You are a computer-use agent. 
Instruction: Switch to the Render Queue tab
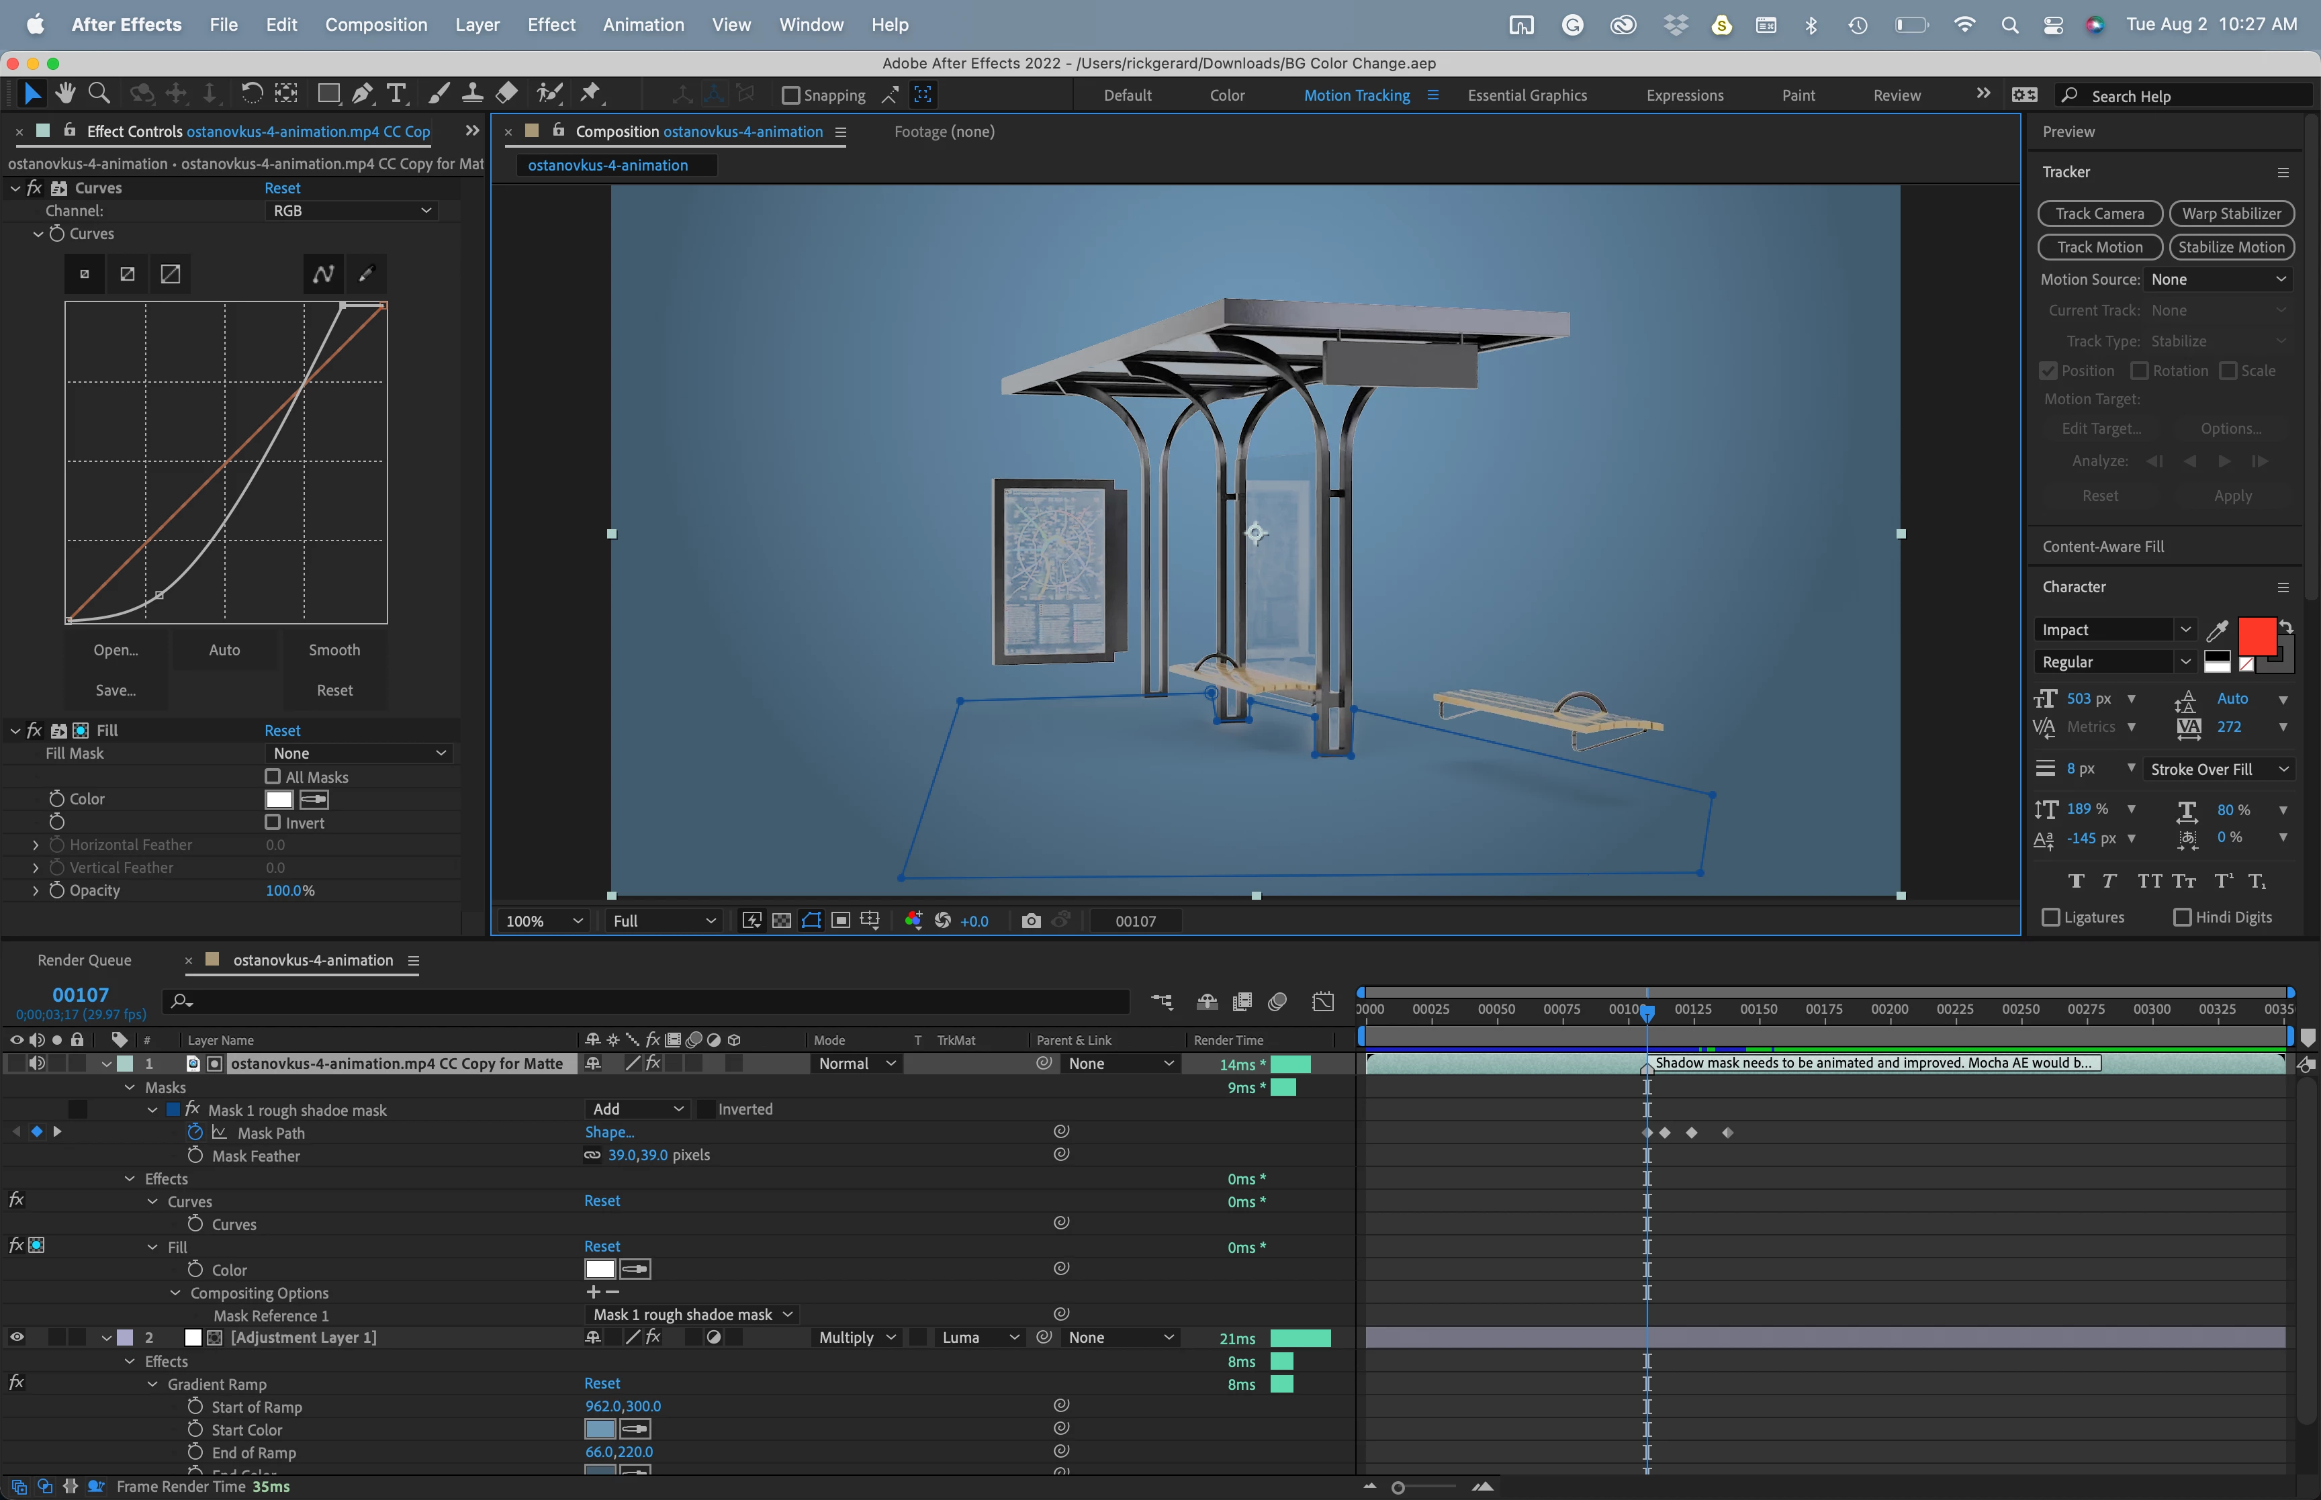click(x=84, y=960)
